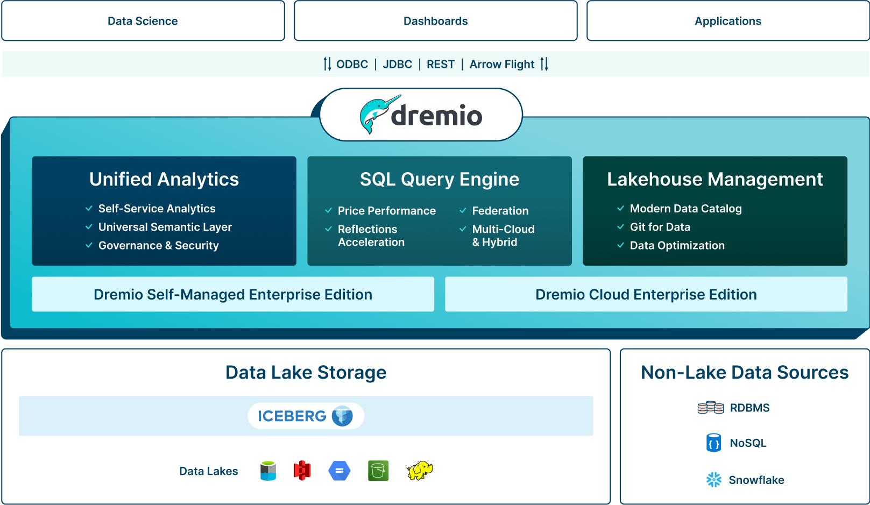Image resolution: width=870 pixels, height=505 pixels.
Task: Click the Unified Analytics heading
Action: (x=164, y=179)
